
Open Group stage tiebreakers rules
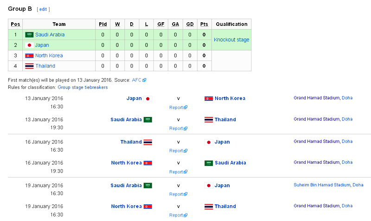83,87
